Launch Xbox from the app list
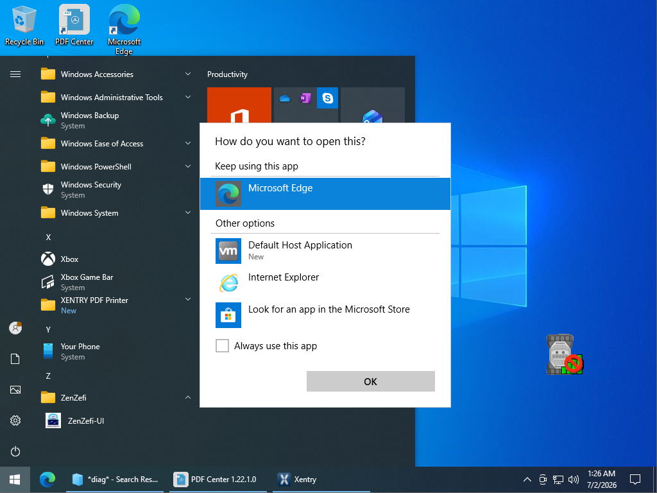The image size is (657, 493). coord(117,259)
